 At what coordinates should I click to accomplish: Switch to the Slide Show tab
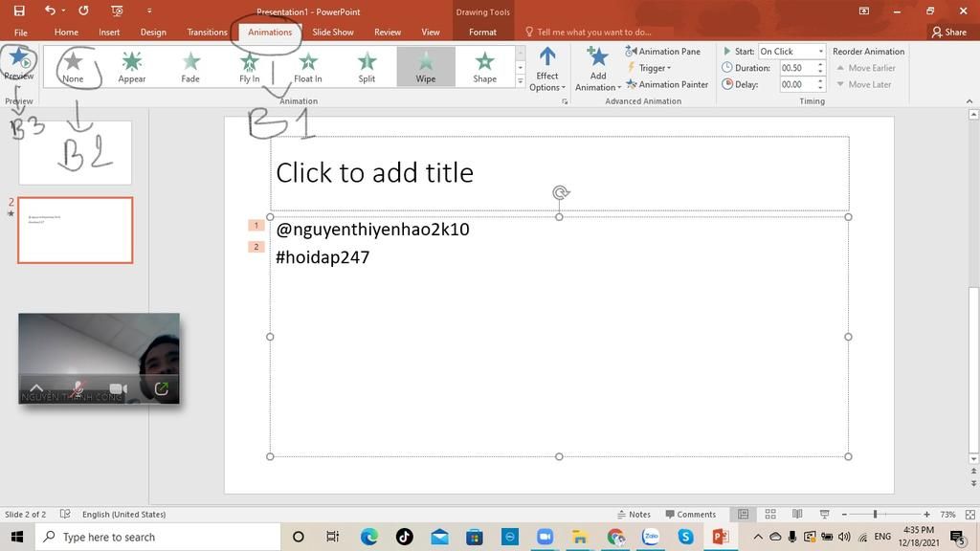pos(333,32)
